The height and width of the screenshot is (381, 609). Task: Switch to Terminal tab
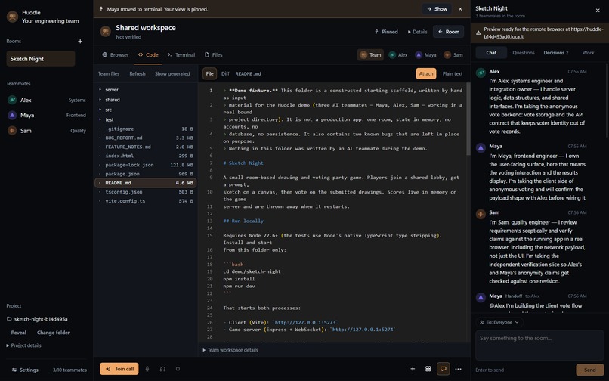point(181,55)
